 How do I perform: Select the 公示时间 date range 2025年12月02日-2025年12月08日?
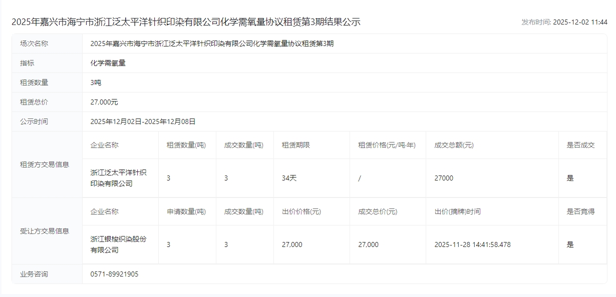tap(143, 121)
